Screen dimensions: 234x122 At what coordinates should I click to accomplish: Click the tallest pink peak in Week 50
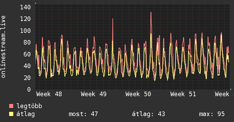(151, 12)
